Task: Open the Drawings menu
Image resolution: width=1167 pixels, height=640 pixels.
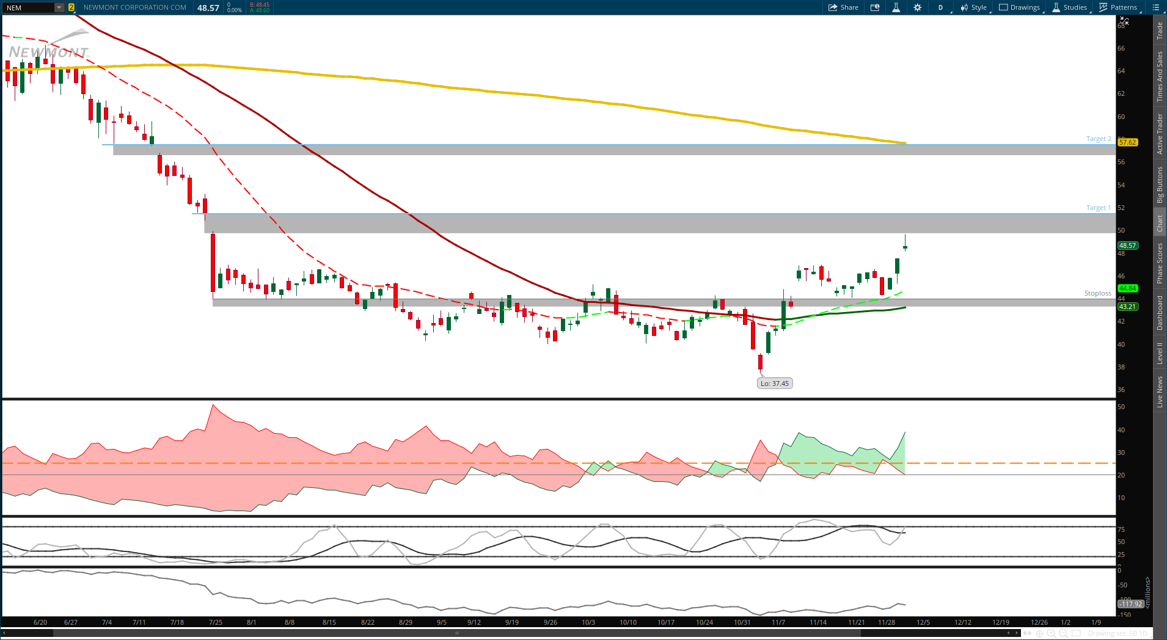Action: coord(1020,7)
